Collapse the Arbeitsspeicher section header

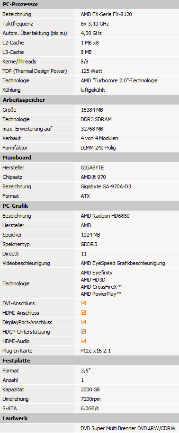89,100
